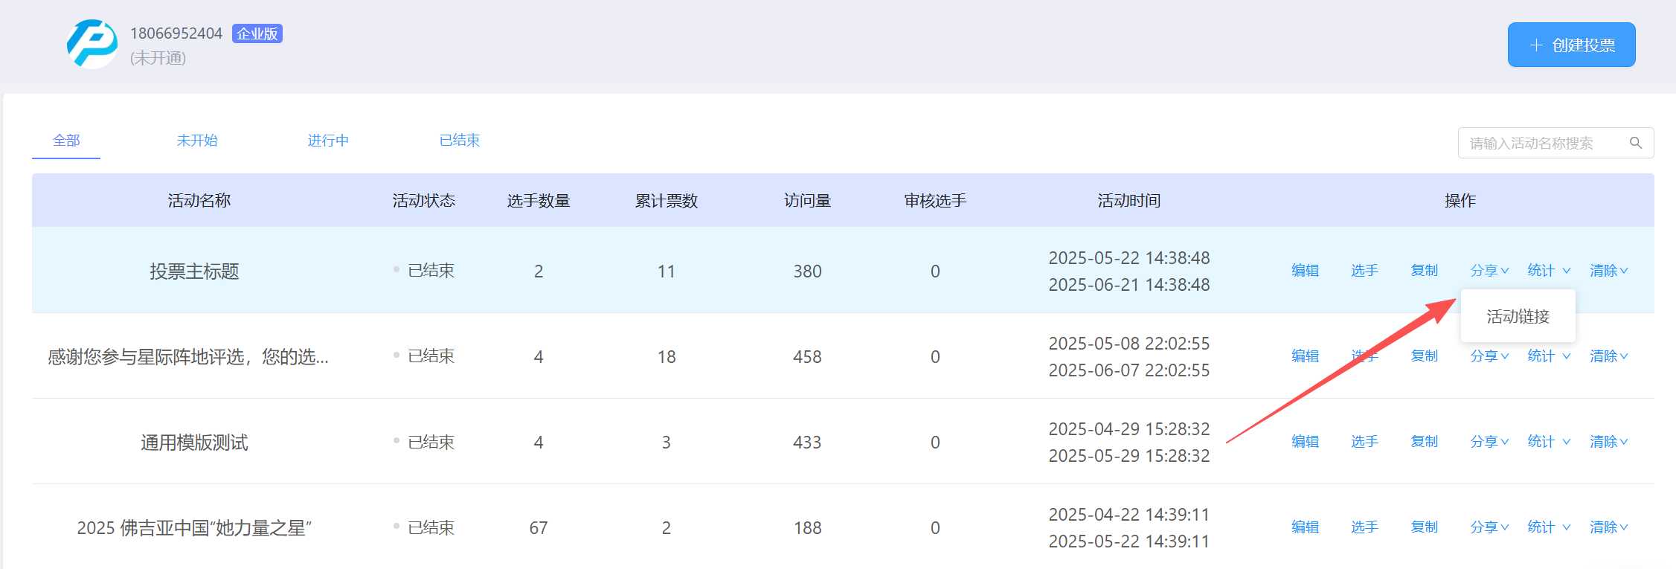Expand 分享 dropdown for 投票主标题
This screenshot has width=1676, height=569.
click(1489, 271)
